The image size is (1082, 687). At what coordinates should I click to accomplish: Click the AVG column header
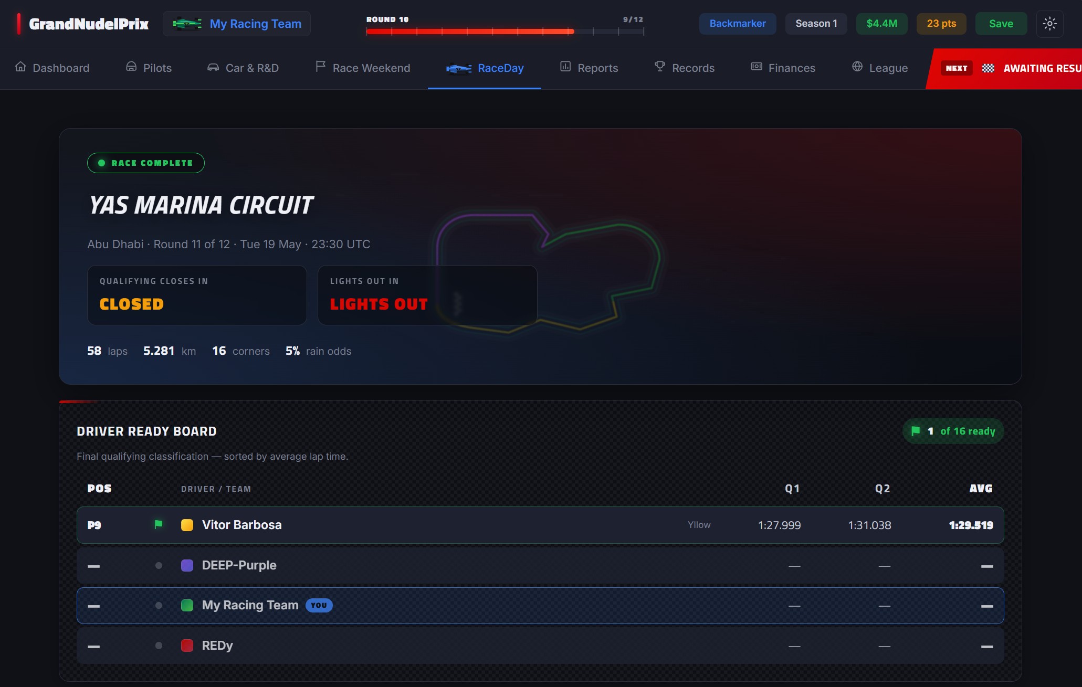(981, 489)
